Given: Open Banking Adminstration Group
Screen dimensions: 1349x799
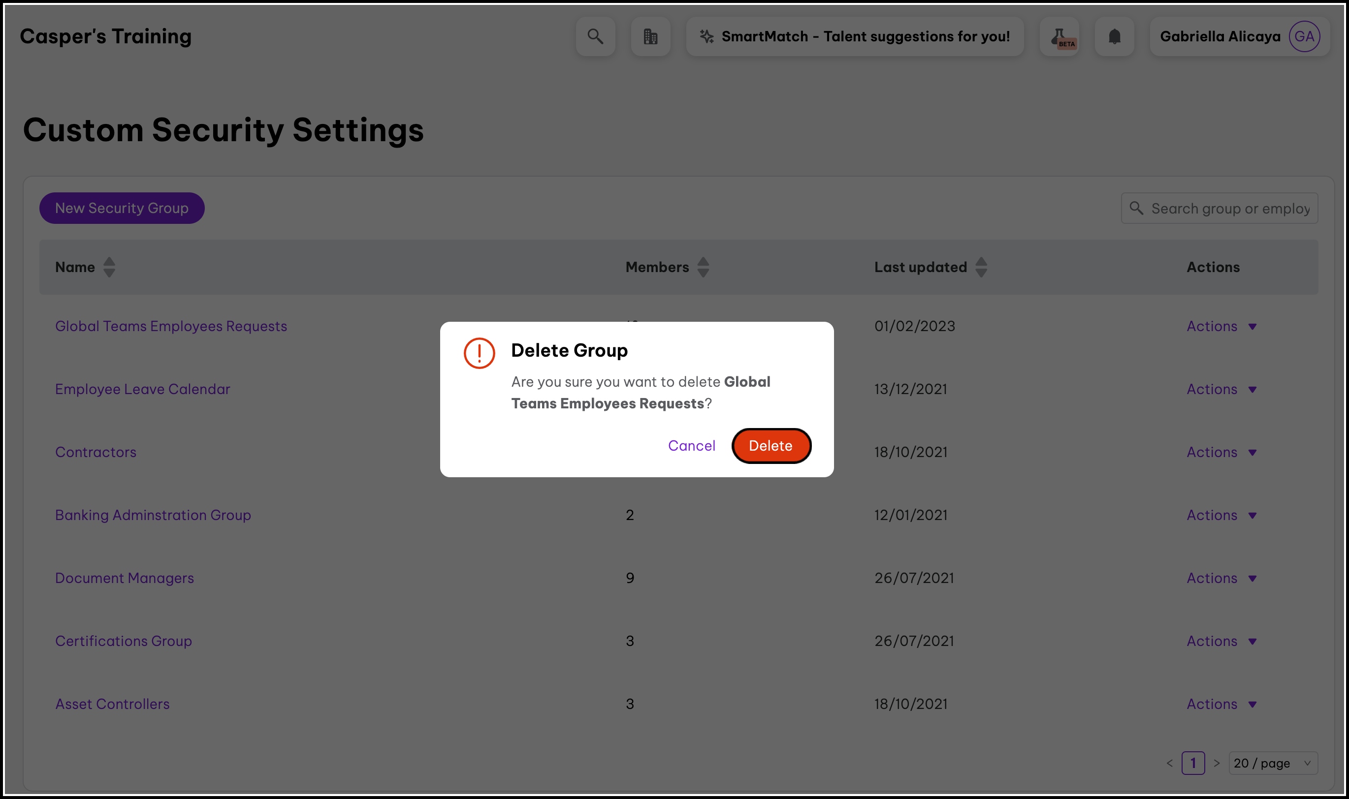Looking at the screenshot, I should point(153,515).
